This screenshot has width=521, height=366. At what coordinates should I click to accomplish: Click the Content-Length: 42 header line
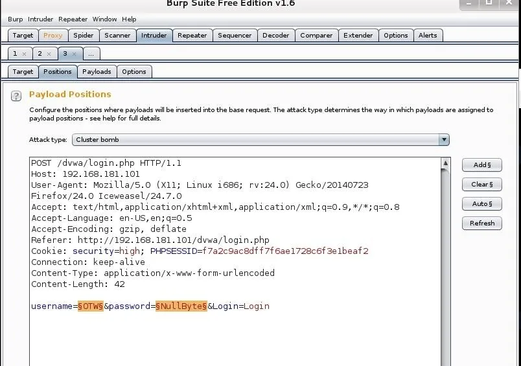point(78,284)
